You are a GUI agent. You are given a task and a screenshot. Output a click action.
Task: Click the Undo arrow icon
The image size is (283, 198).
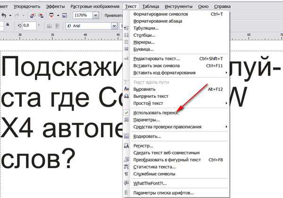4,16
